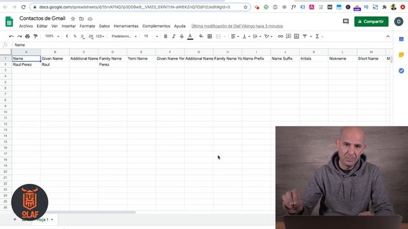The image size is (408, 229).
Task: Star the Contactos de Gmail document
Action: 73,18
